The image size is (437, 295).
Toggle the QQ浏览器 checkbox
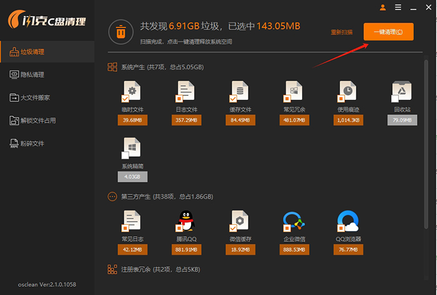click(341, 228)
